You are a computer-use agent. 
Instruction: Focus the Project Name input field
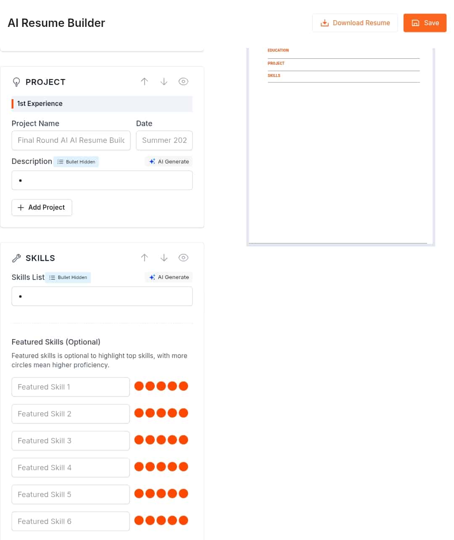click(x=71, y=140)
